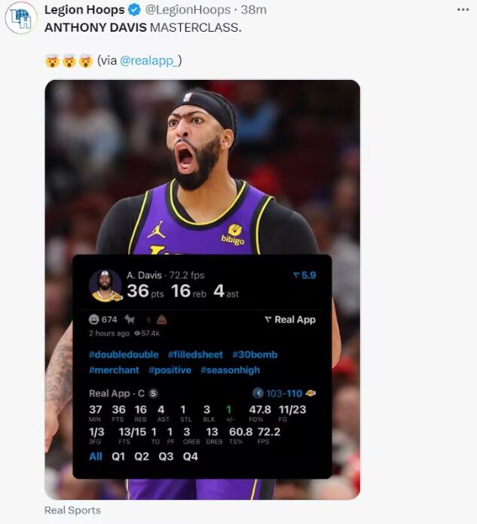Switch to the Q3 stats tab
The height and width of the screenshot is (524, 477).
coord(166,456)
